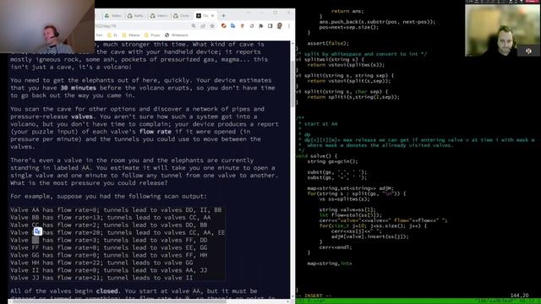Screen dimensions: 541x304
Task: Click the 'Valve HH has flow rate=22' line
Action: pyautogui.click(x=101, y=263)
